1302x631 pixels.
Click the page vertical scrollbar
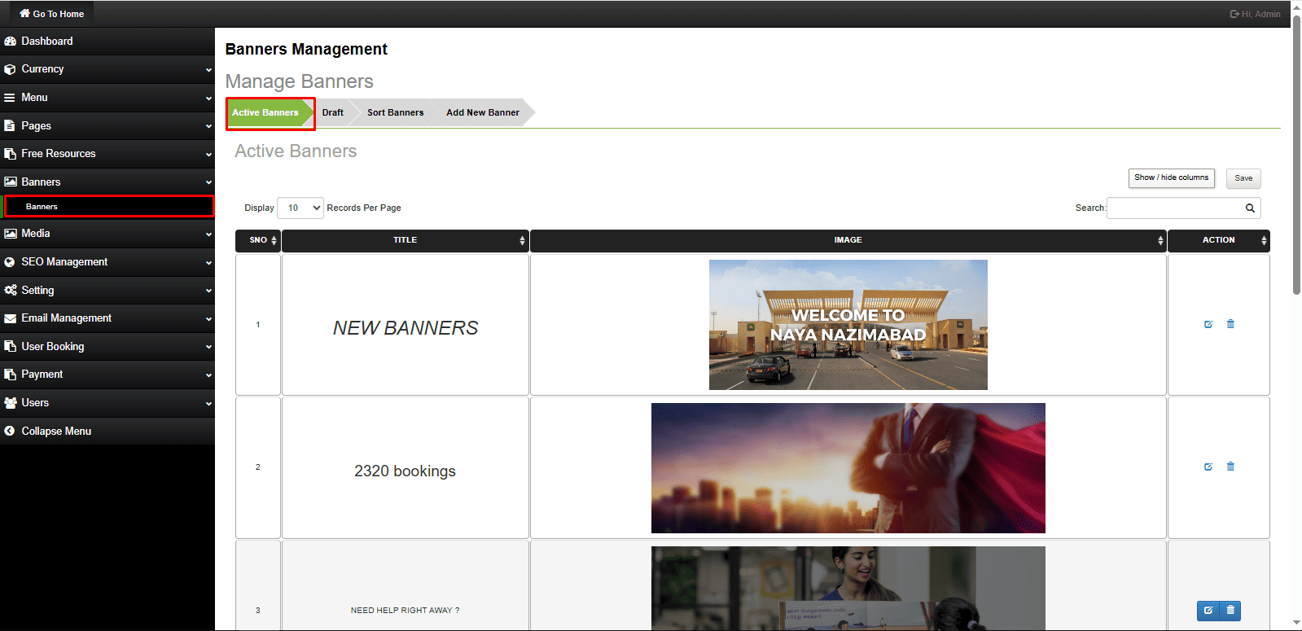click(x=1296, y=155)
